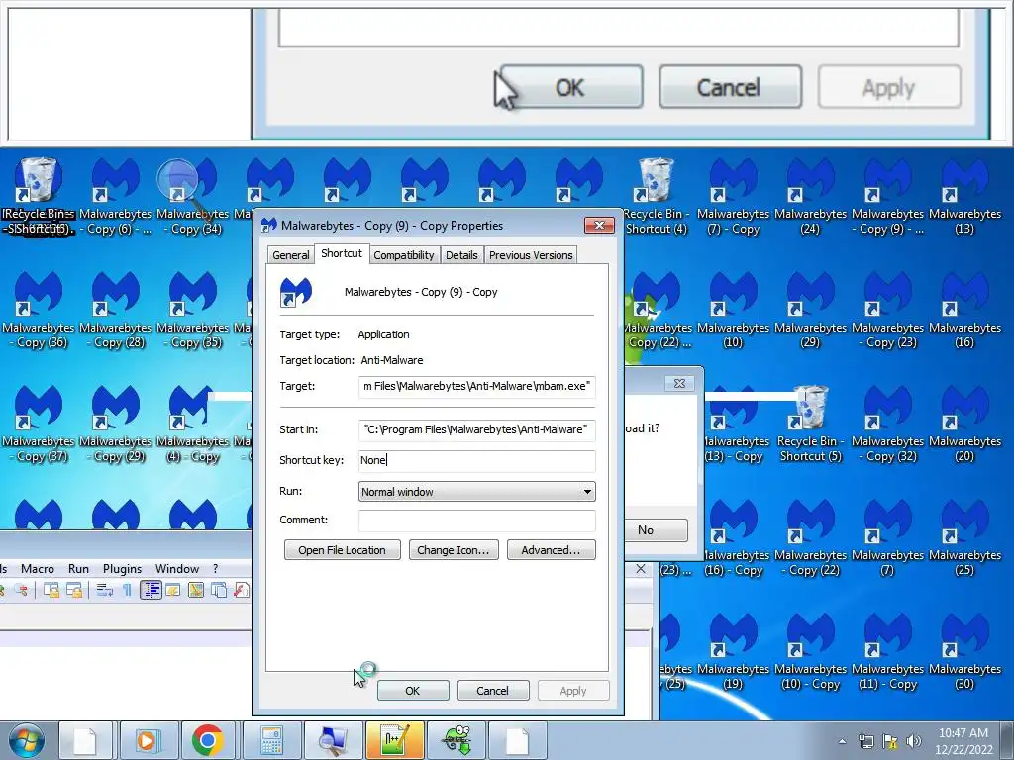Viewport: 1014px width, 760px height.
Task: Select desktop icon Malwarebytes - Copy (23)
Action: click(888, 310)
